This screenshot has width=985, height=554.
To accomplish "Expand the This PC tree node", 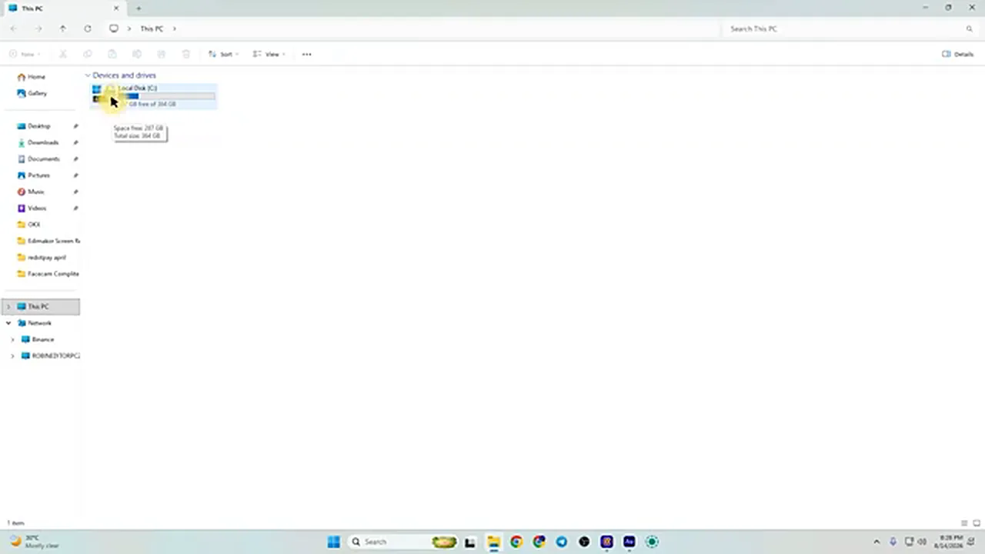I will [x=8, y=306].
